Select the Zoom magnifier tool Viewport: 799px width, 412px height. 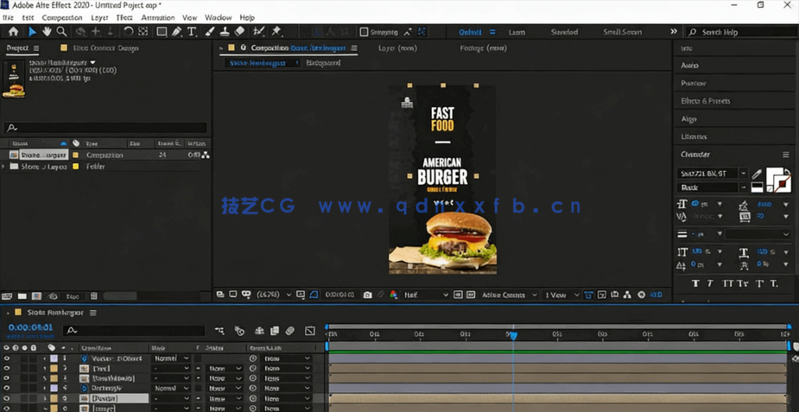[x=61, y=32]
